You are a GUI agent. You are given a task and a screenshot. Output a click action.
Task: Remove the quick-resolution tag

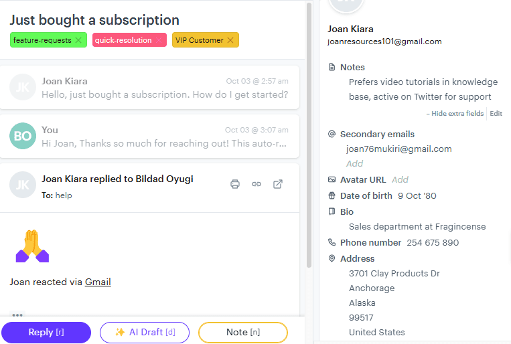pos(159,40)
